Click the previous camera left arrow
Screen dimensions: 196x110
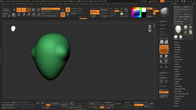pos(4,16)
